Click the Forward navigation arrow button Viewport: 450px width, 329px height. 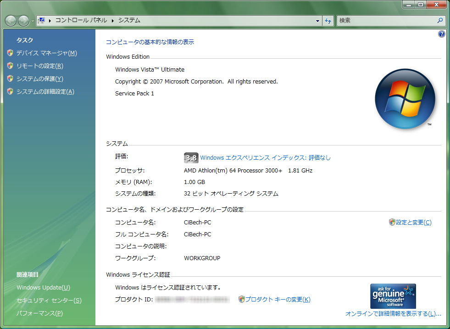(x=23, y=21)
